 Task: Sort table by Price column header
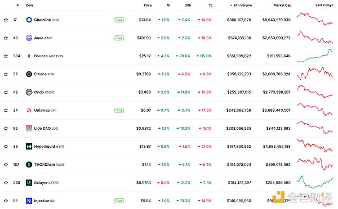148,5
